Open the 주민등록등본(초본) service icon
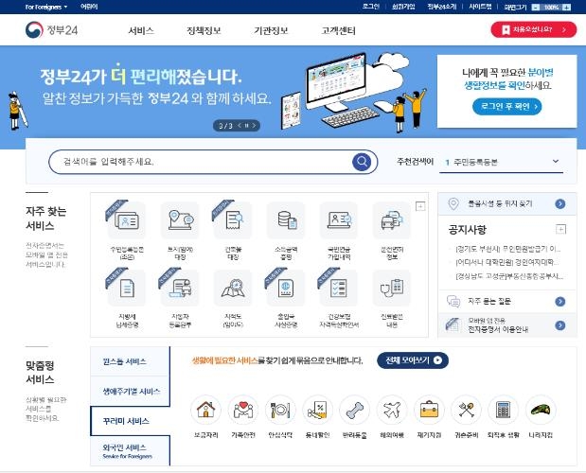 click(x=127, y=220)
